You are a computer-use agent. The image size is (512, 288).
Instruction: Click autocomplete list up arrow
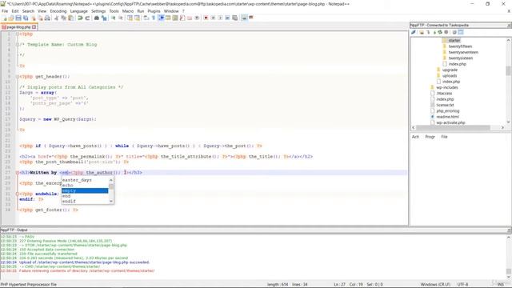click(111, 180)
